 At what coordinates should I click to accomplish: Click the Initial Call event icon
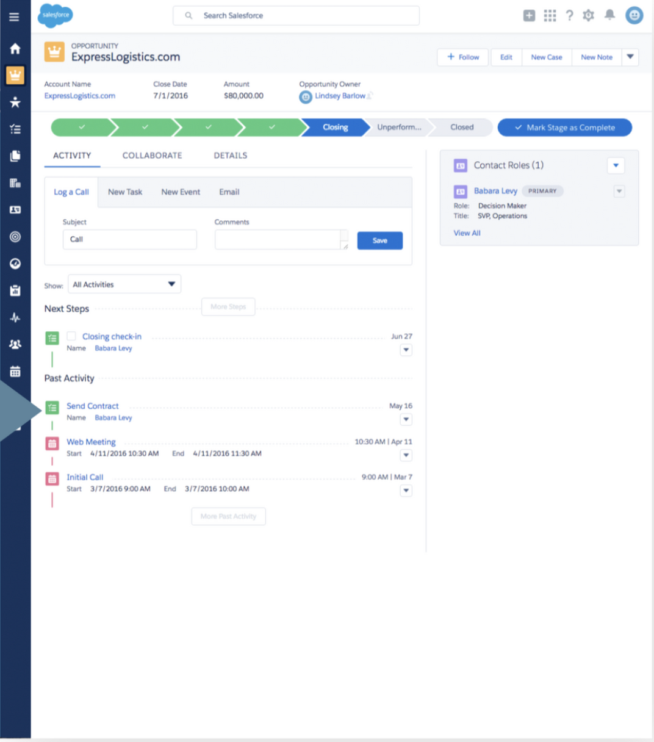[52, 478]
